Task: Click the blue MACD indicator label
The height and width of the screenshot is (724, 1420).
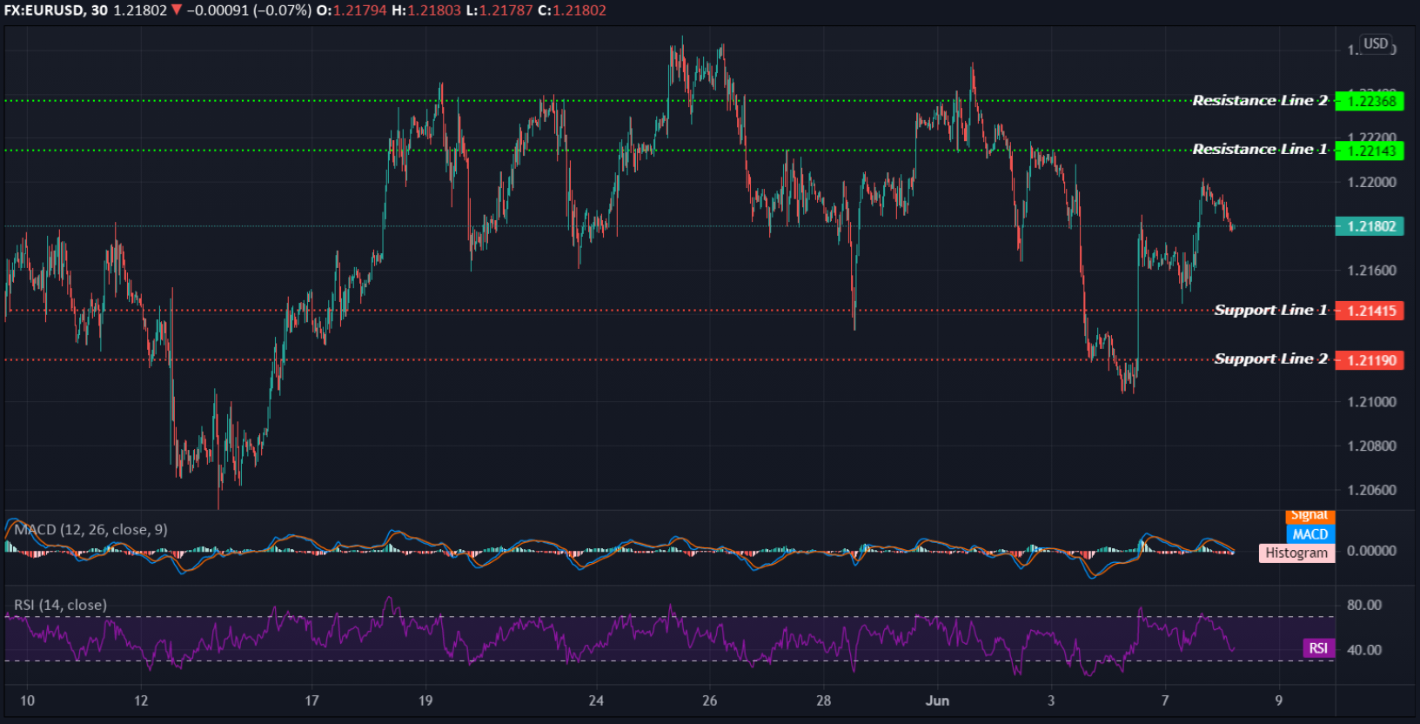Action: click(1309, 534)
